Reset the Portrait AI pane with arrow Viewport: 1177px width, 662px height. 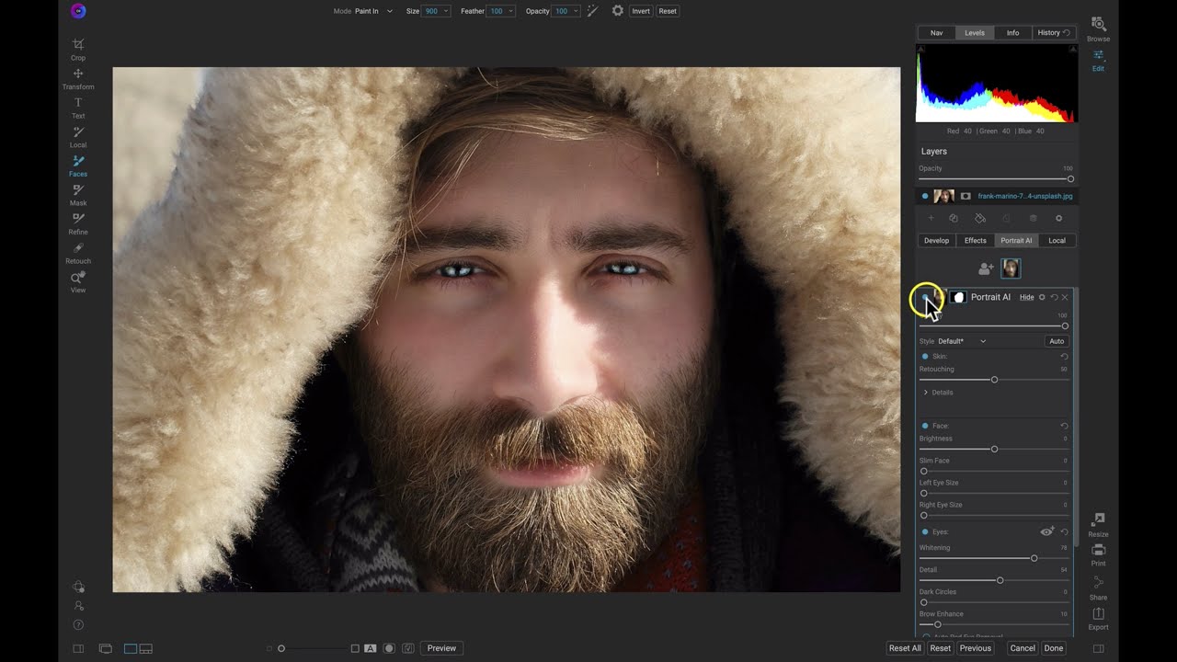click(x=1054, y=297)
